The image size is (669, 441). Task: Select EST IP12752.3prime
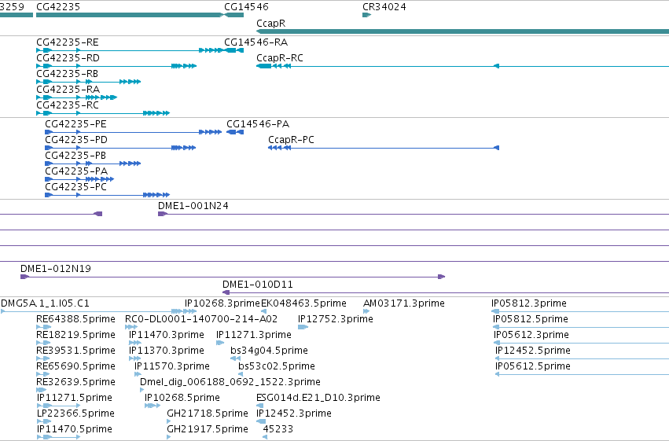(x=336, y=319)
